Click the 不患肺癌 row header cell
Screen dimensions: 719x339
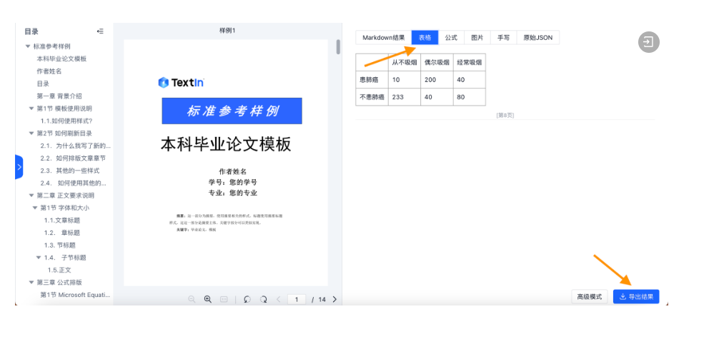point(372,97)
